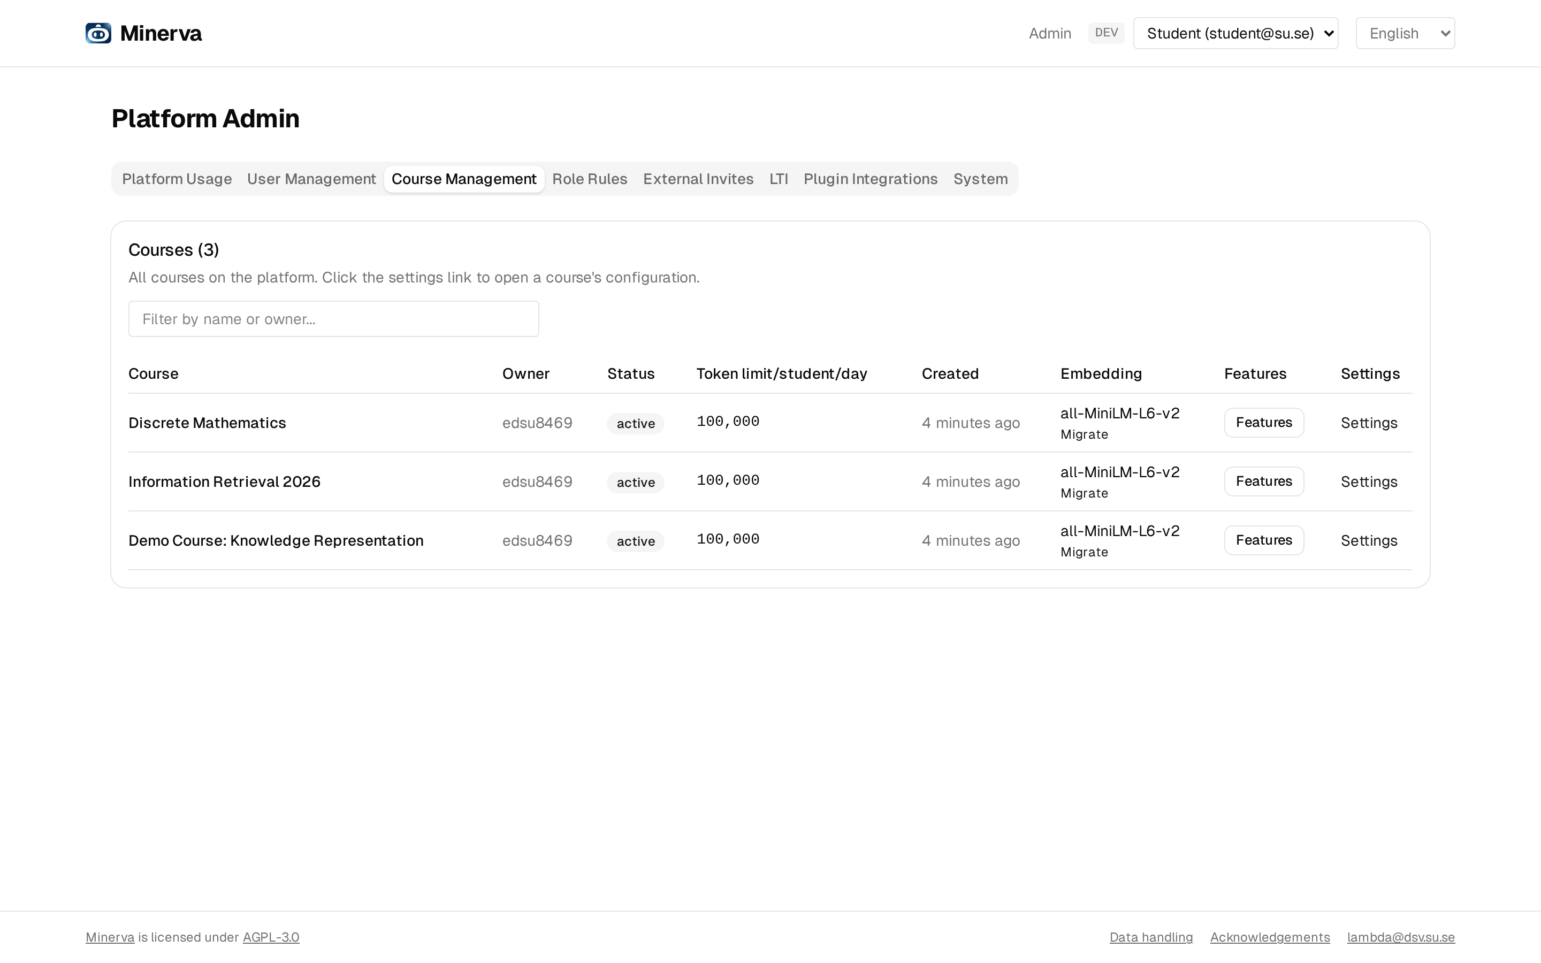Viewport: 1541px width, 963px height.
Task: Open the Minerva home title link
Action: point(161,33)
